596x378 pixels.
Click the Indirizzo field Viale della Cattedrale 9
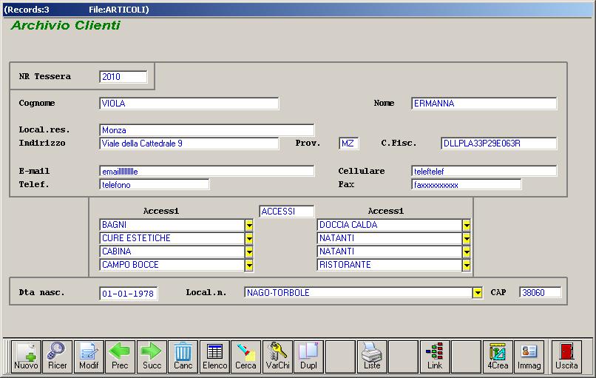[x=189, y=144]
